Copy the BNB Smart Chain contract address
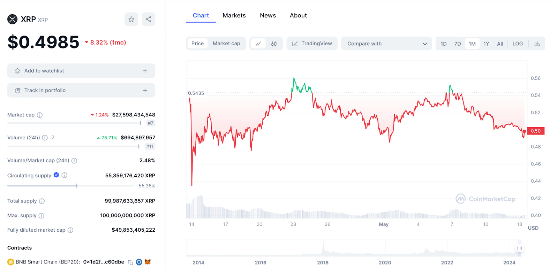This screenshot has height=269, width=558. pyautogui.click(x=130, y=262)
